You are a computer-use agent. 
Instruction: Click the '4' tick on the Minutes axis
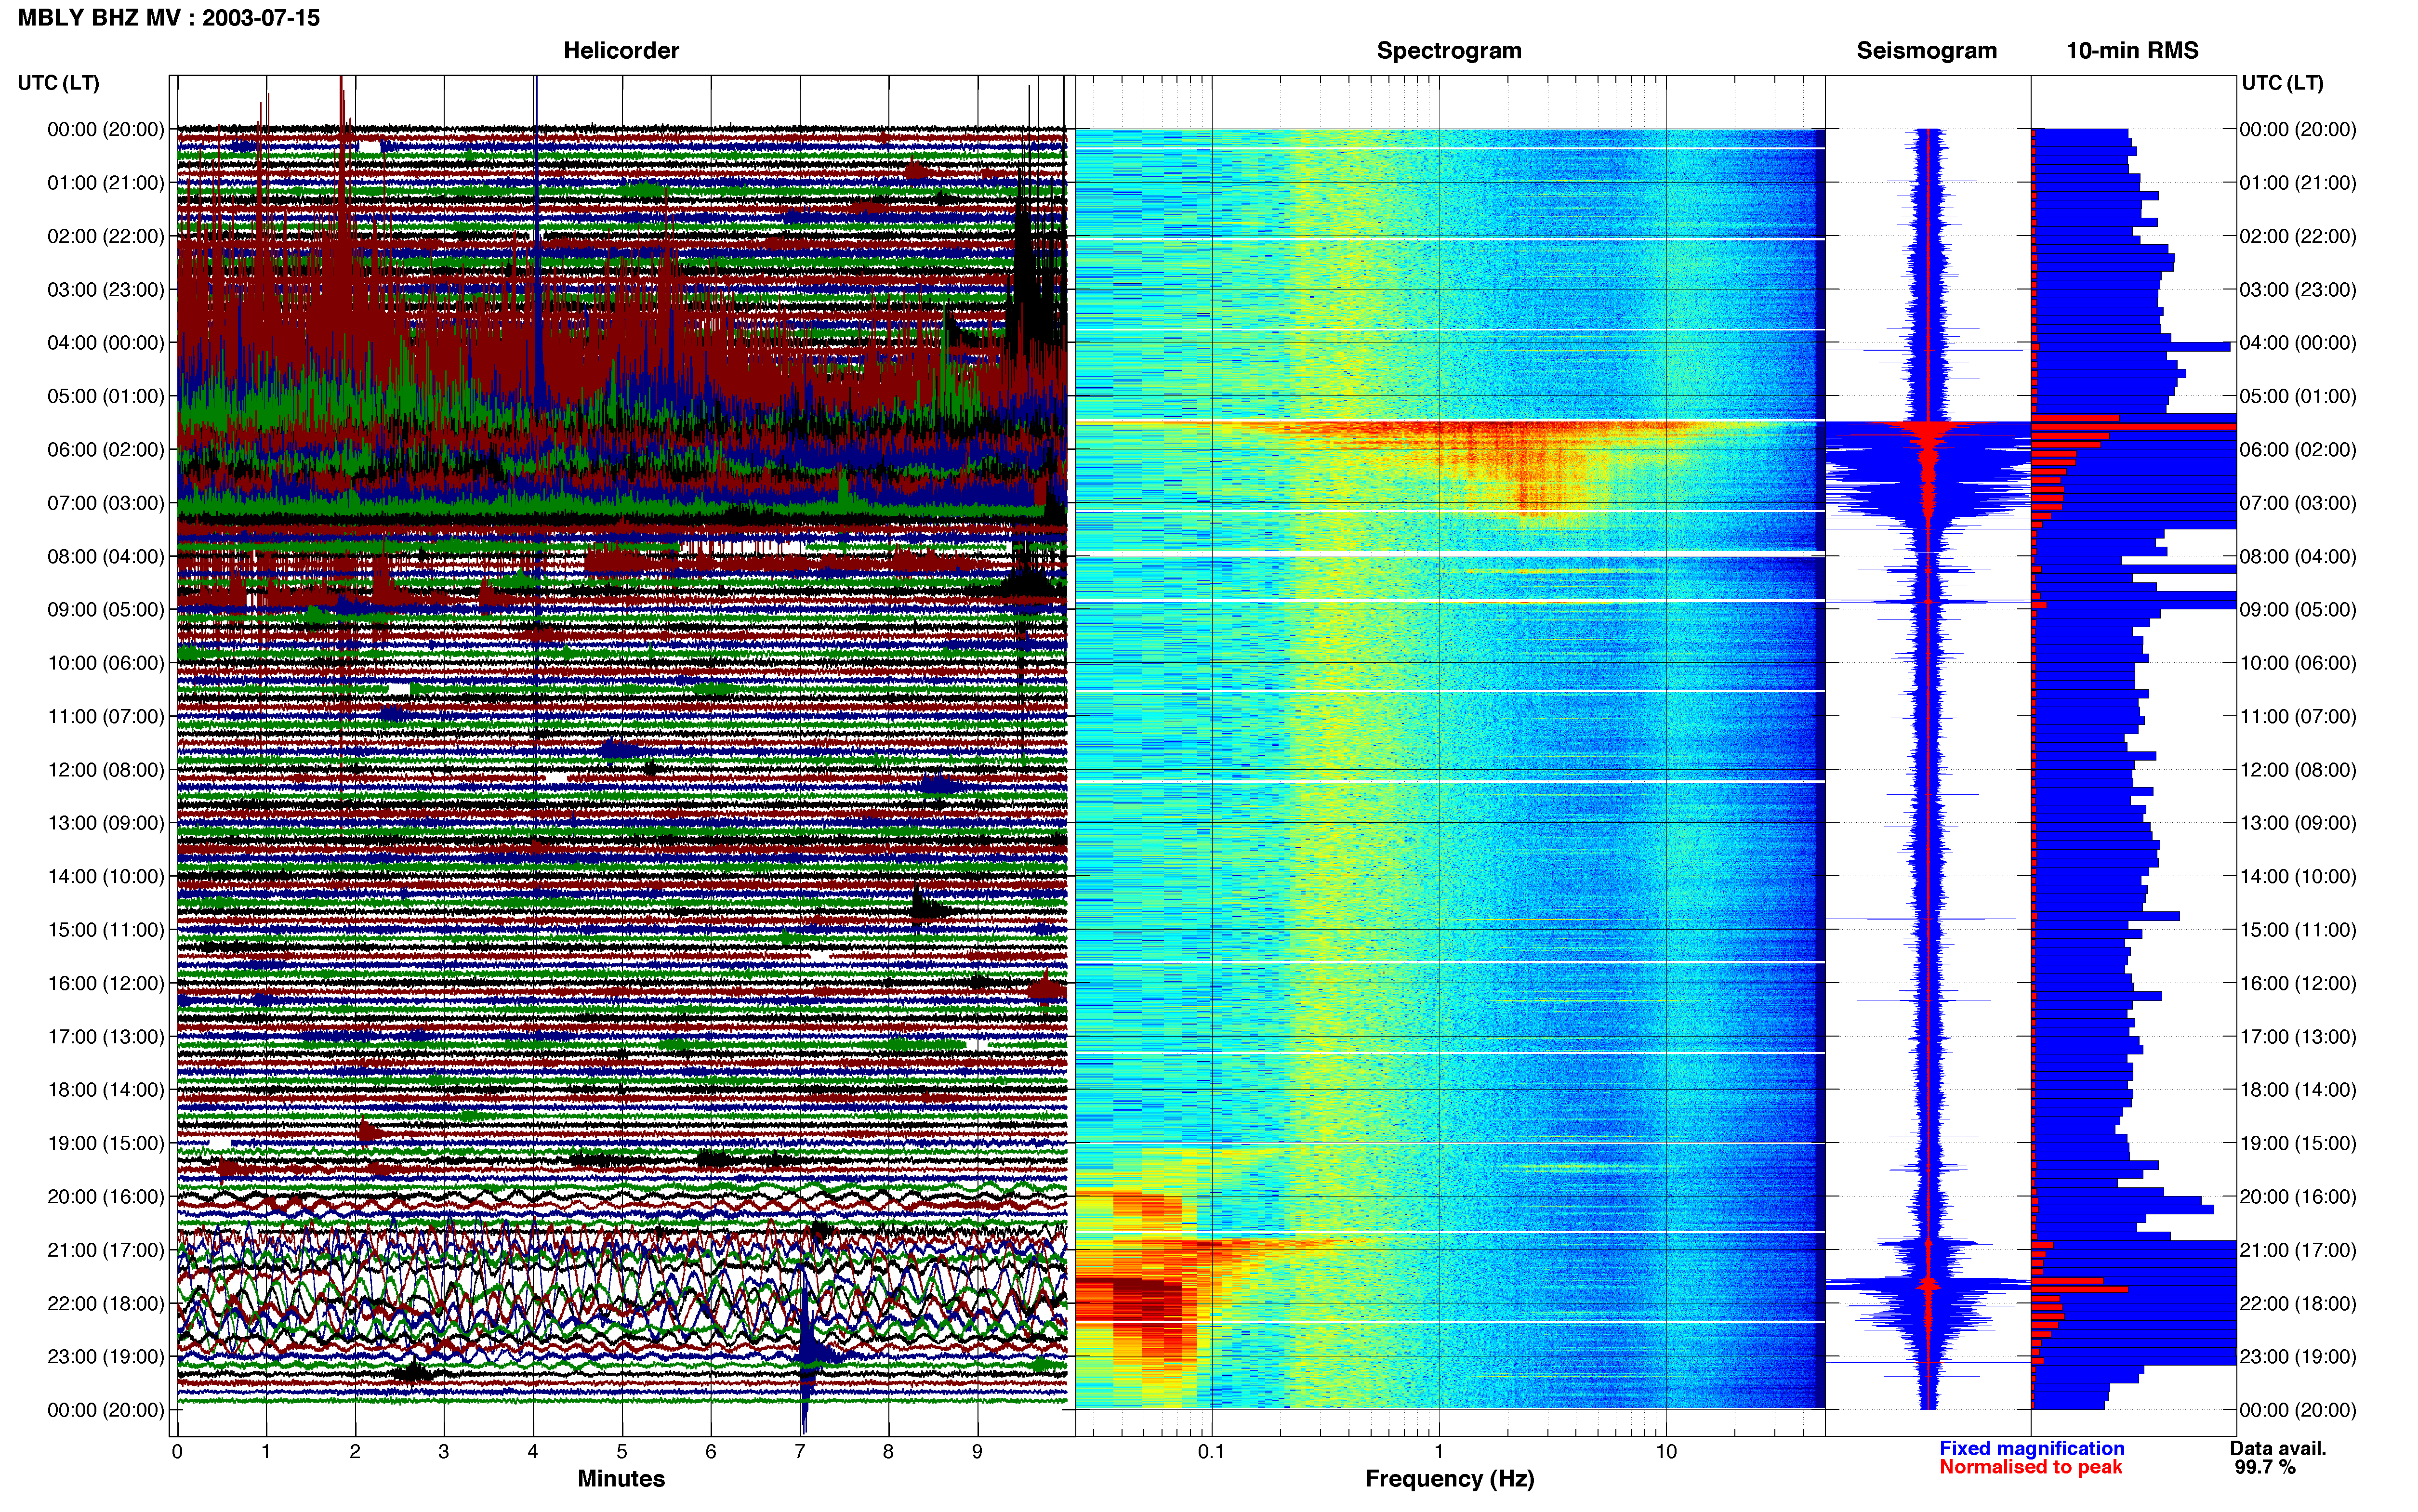(x=533, y=1452)
